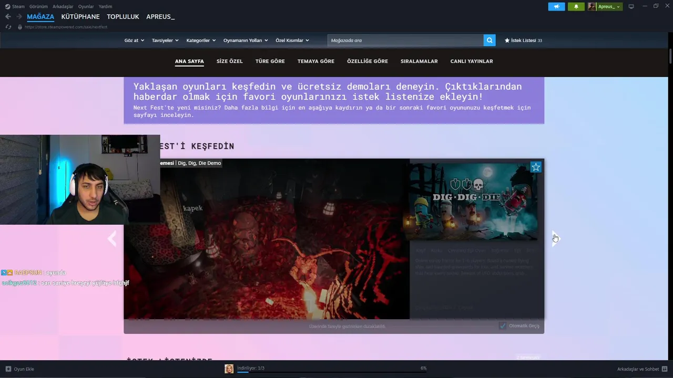Click the Dig, Dig, Die Demo title text
Viewport: 673px width, 378px height.
pos(199,163)
